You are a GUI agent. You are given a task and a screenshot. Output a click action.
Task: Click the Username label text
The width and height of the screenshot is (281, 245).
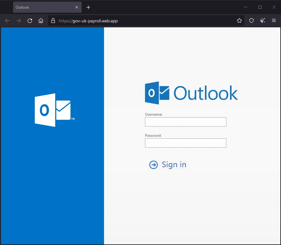[153, 114]
